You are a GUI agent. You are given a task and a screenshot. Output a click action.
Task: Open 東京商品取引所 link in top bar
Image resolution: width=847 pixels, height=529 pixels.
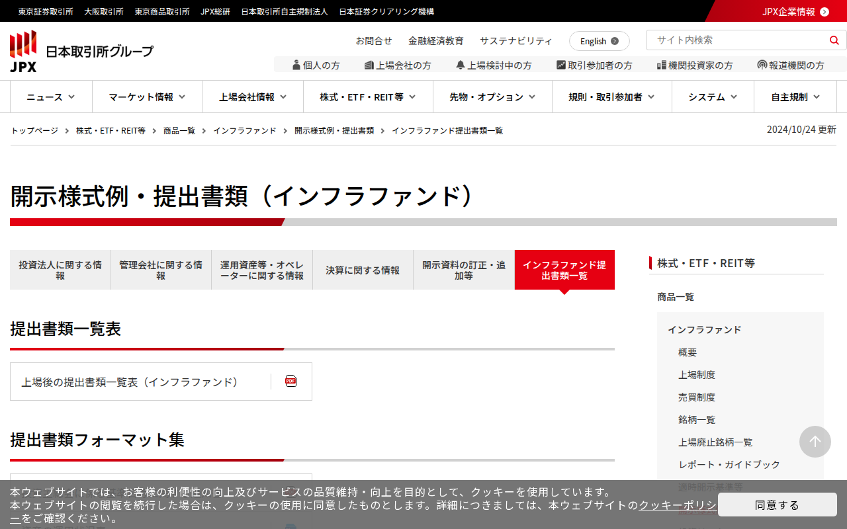162,11
